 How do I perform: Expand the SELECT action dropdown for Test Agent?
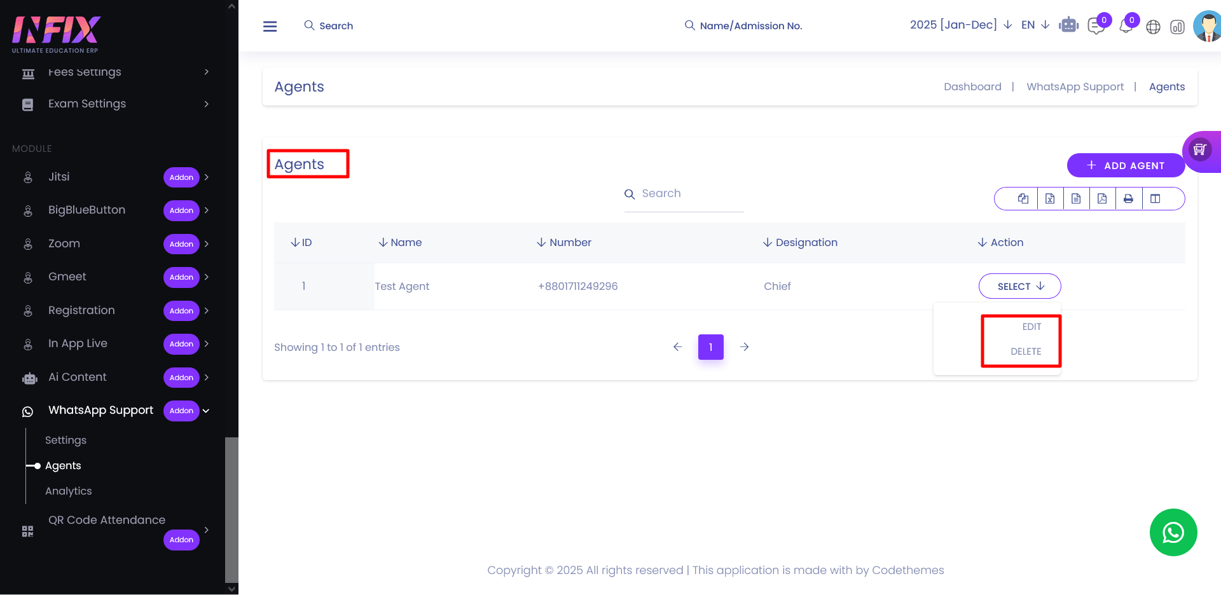pos(1019,286)
